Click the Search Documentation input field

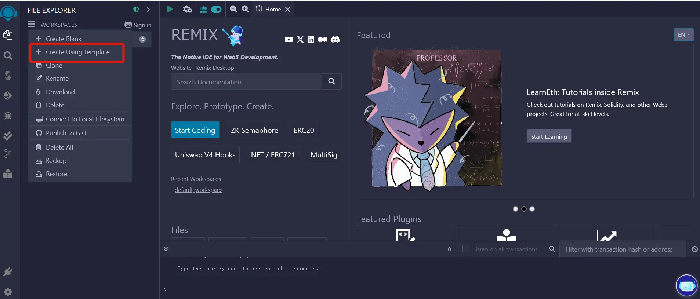point(246,81)
